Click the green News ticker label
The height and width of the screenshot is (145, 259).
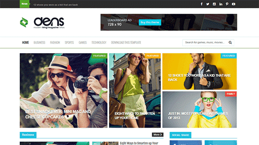click(x=24, y=4)
